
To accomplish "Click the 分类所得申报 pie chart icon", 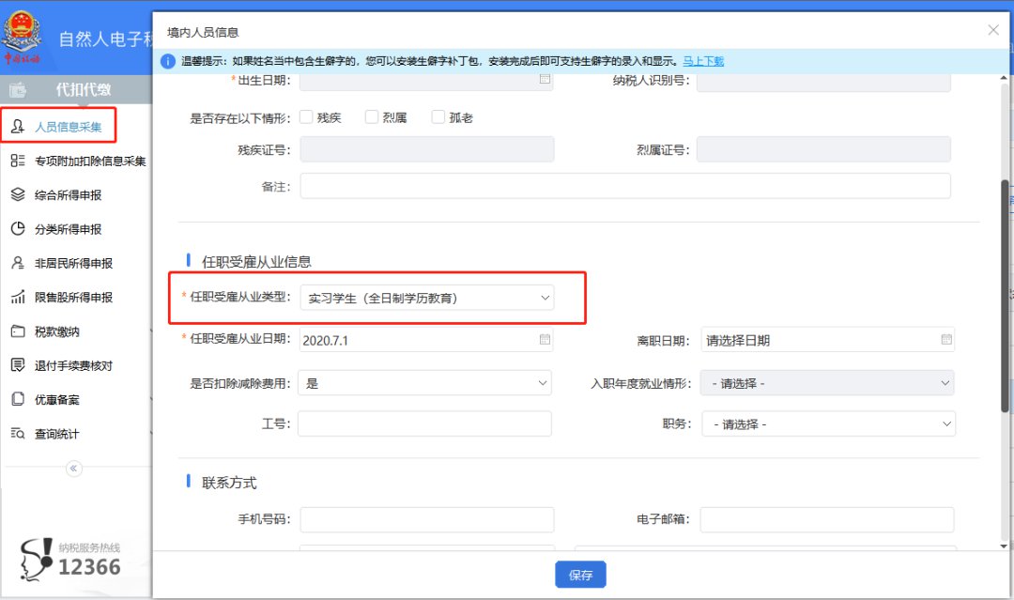I will 18,229.
